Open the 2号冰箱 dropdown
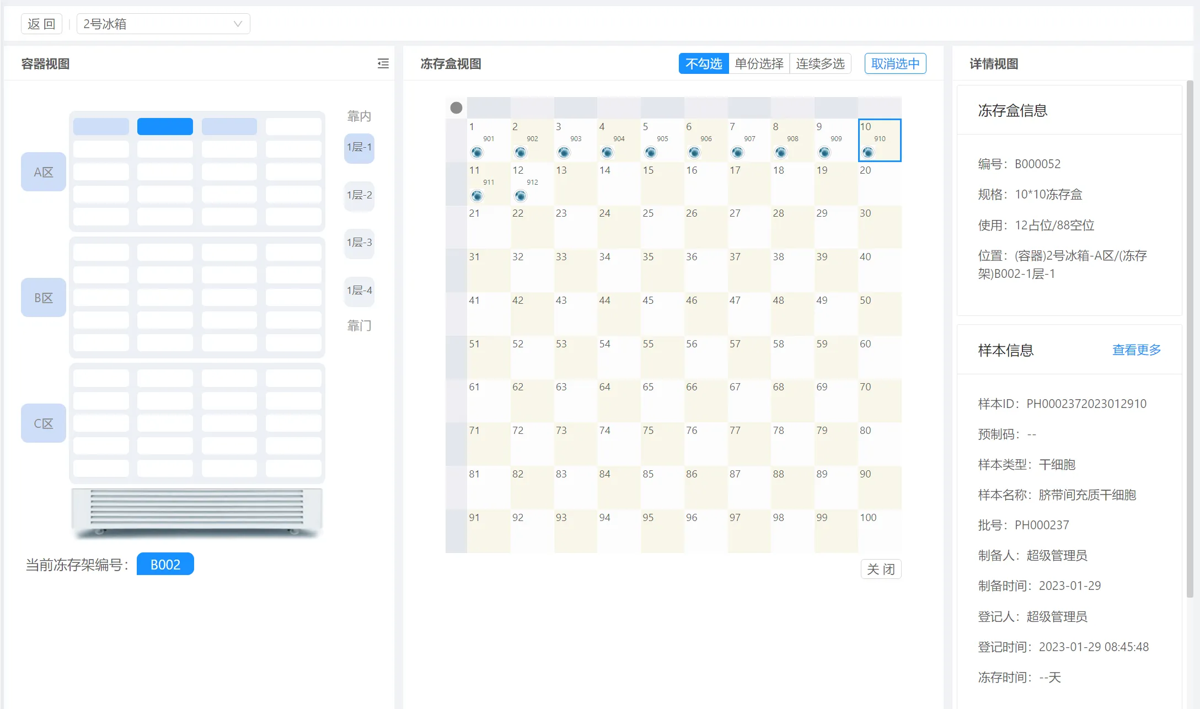 (163, 24)
